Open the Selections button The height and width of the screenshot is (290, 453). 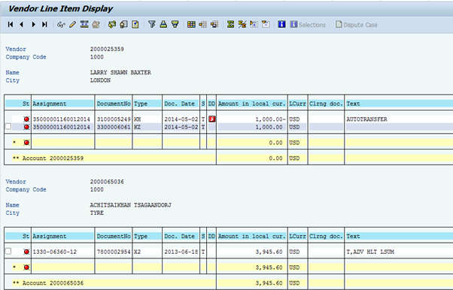pyautogui.click(x=308, y=25)
